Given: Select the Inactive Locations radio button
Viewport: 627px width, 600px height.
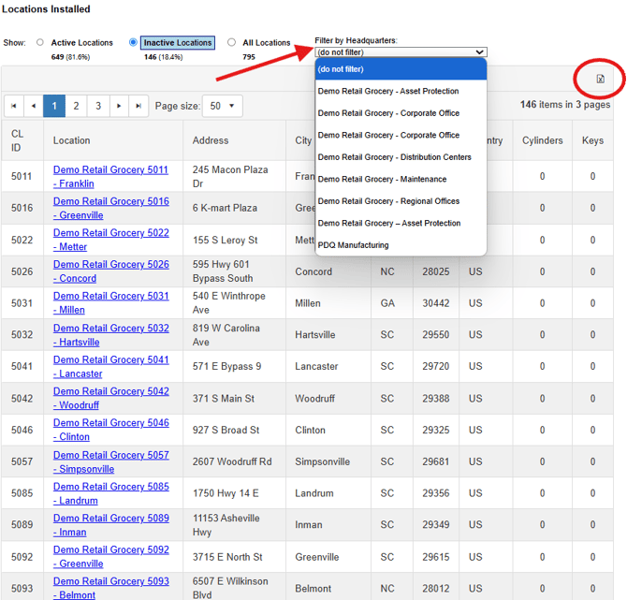Looking at the screenshot, I should 134,42.
